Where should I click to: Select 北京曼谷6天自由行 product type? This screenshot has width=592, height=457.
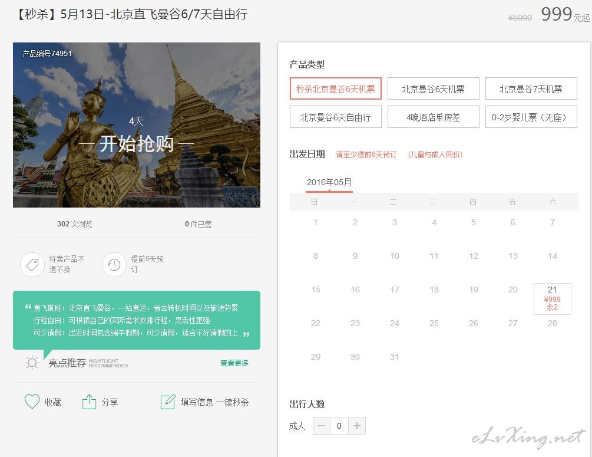[x=336, y=117]
